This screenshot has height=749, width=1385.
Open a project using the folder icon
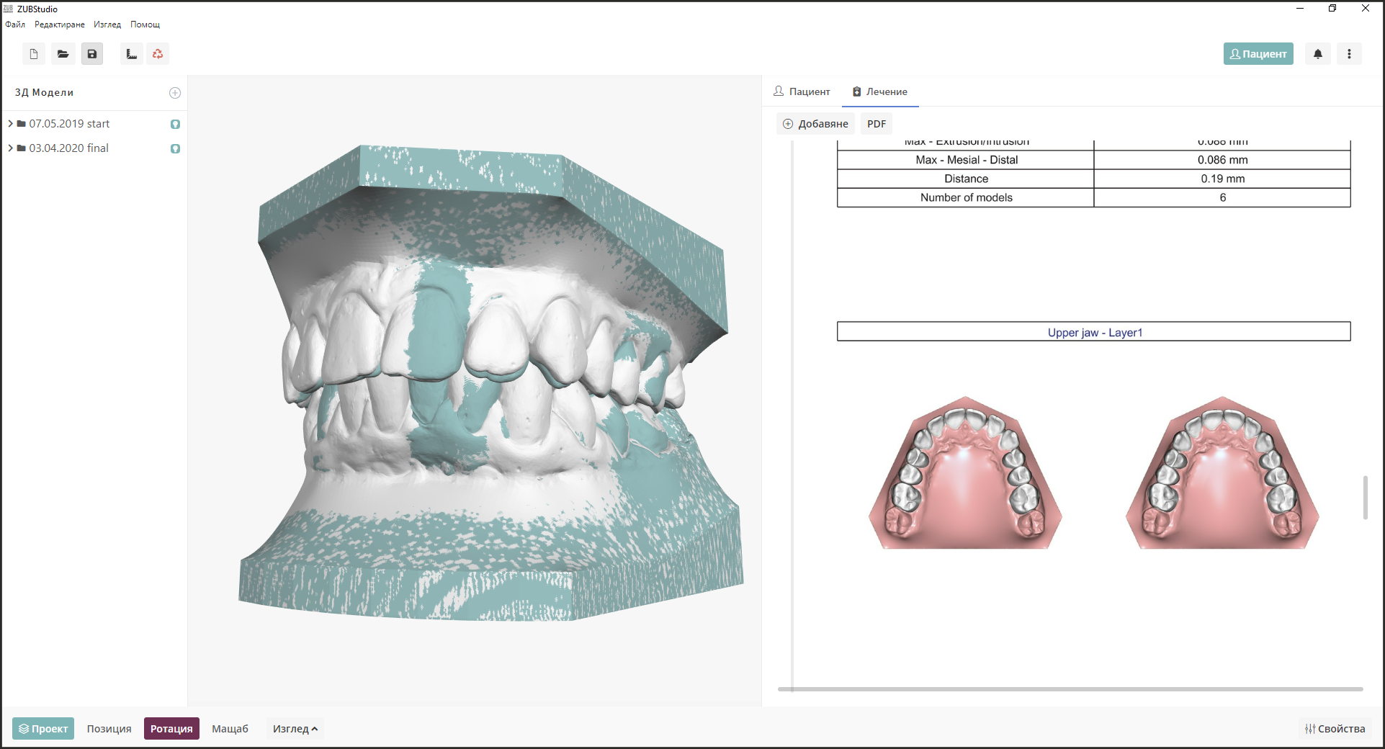[x=63, y=53]
